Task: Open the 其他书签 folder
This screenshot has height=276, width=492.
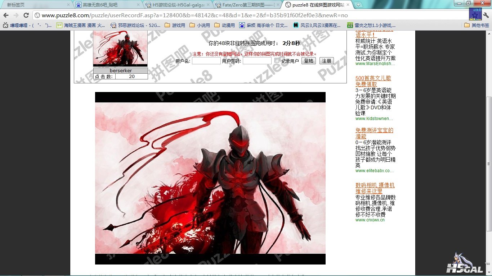Action: 477,25
